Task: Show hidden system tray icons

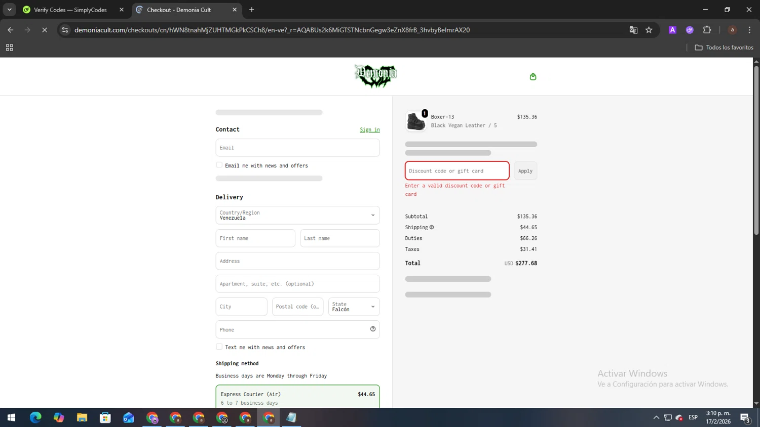Action: click(x=656, y=417)
